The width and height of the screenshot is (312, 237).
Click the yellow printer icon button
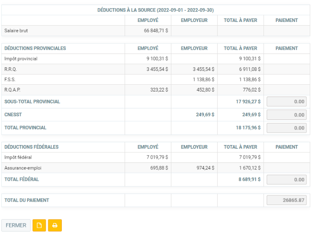(55, 225)
